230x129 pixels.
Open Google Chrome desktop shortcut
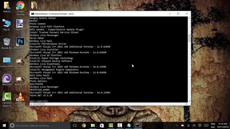pyautogui.click(x=20, y=8)
